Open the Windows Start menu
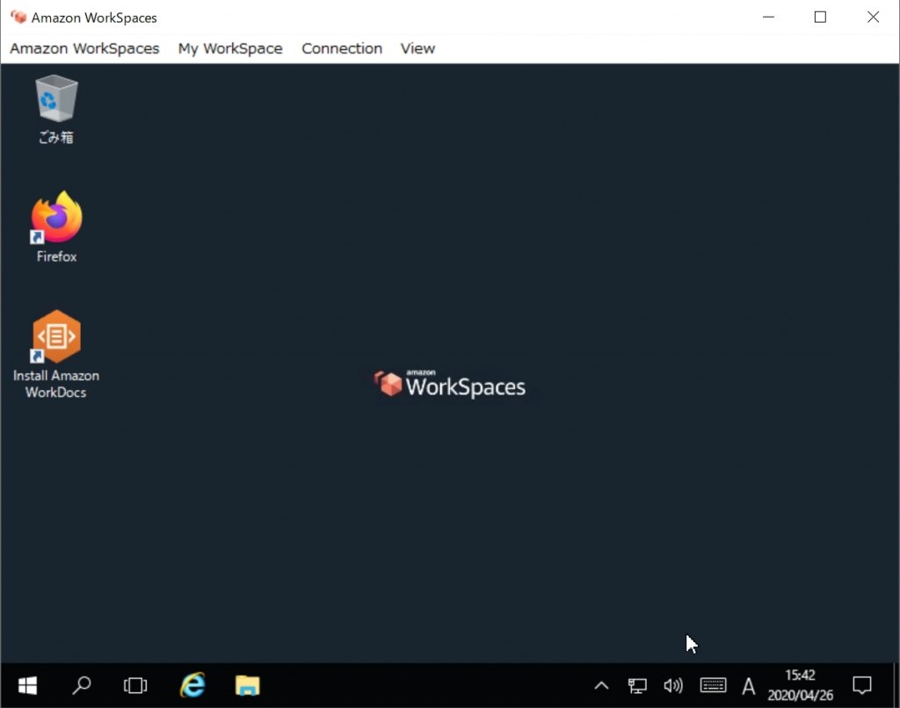The image size is (900, 708). pyautogui.click(x=27, y=686)
